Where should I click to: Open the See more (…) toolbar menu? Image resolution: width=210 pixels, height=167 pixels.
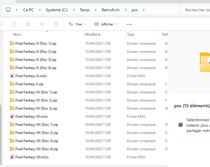[x=130, y=24]
